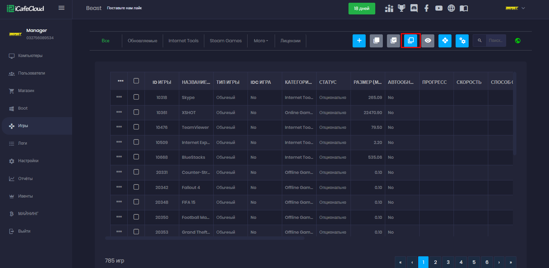This screenshot has height=268, width=549.
Task: Select the Обновляемые tab
Action: pyautogui.click(x=142, y=41)
